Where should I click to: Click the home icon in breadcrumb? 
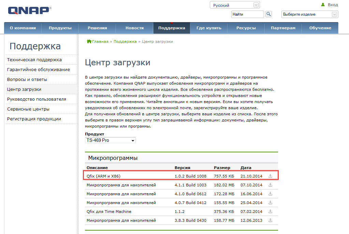coord(89,41)
